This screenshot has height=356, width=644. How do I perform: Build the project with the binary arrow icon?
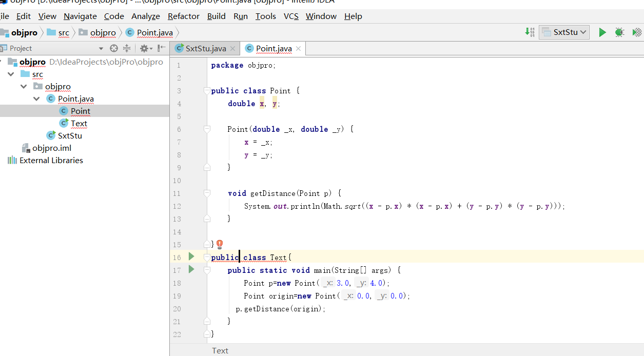[x=530, y=32]
